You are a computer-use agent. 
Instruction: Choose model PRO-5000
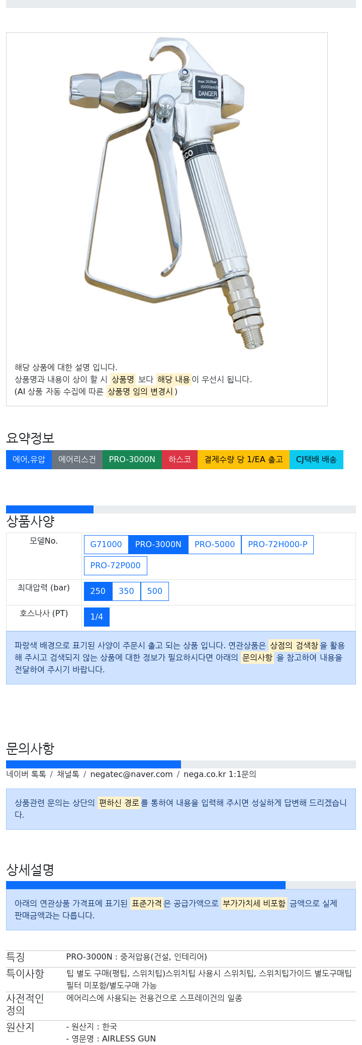pyautogui.click(x=215, y=544)
